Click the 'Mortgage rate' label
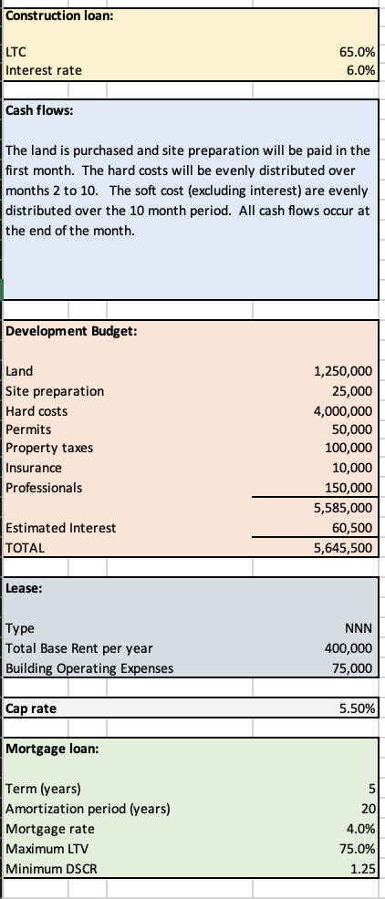The height and width of the screenshot is (899, 385). [x=50, y=829]
